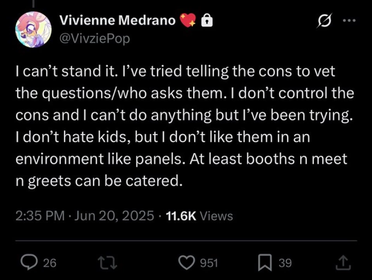Click the 39 bookmarks count

coord(285,263)
